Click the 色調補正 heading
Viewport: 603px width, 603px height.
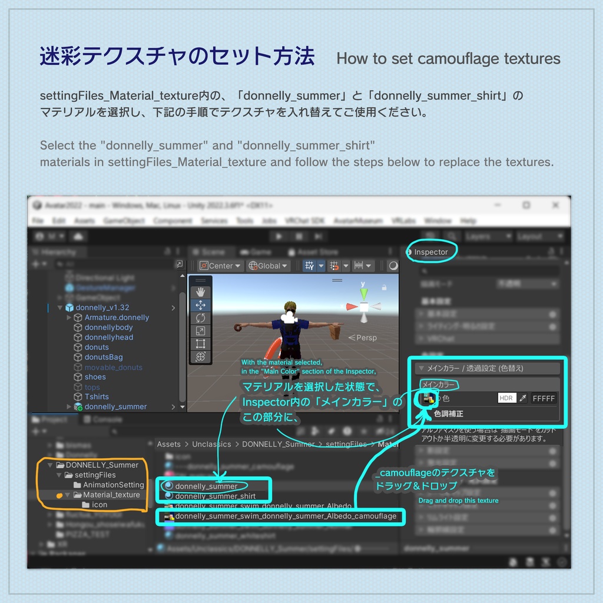[448, 414]
